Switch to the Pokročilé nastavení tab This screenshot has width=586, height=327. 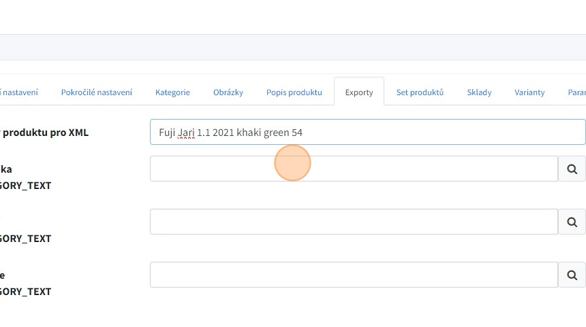[x=97, y=92]
